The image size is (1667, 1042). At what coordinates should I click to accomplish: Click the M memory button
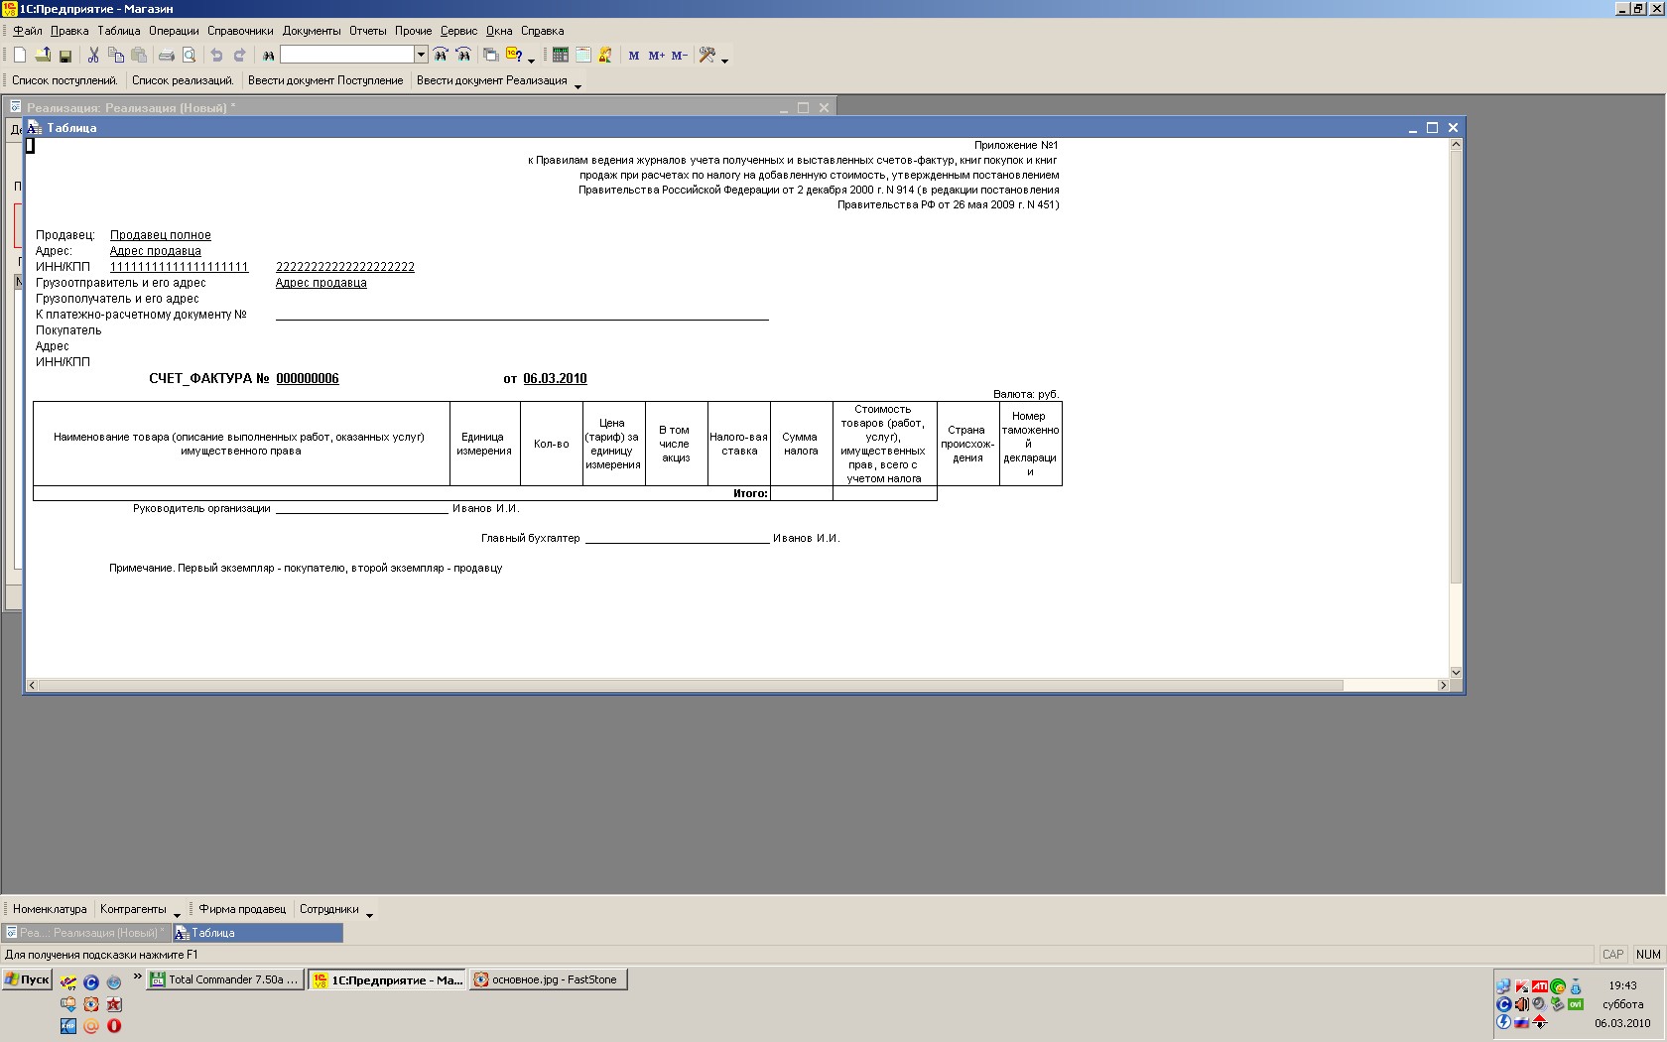point(634,56)
